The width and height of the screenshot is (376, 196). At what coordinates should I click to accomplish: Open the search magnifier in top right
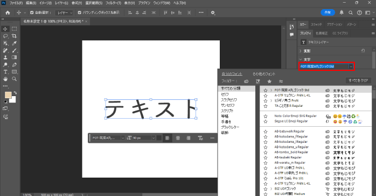(350, 13)
